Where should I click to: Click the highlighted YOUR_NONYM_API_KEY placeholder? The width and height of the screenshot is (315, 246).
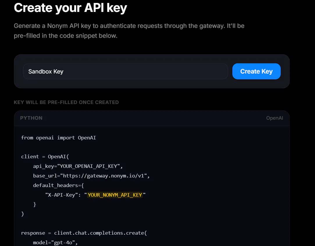pos(115,195)
